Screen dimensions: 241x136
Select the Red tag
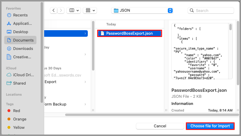[16, 111]
